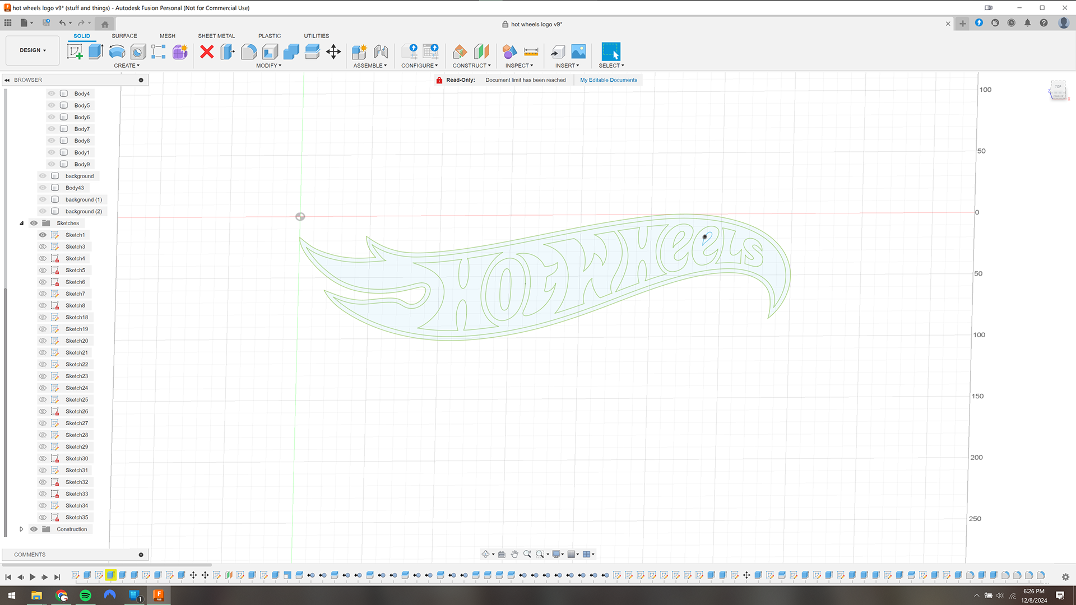Open the INSPECT dropdown menu
The image size is (1076, 605).
519,66
